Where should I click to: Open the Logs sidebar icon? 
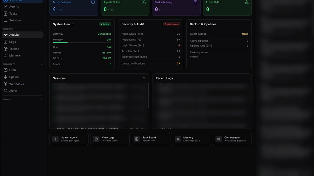click(x=5, y=42)
